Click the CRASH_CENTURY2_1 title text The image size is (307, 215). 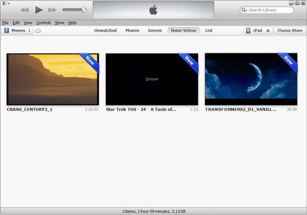tap(30, 110)
